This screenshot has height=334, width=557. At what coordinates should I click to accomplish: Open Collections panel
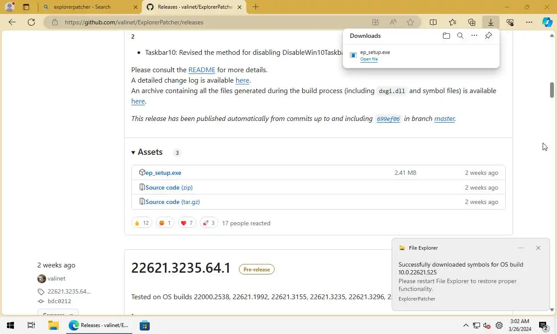[472, 22]
